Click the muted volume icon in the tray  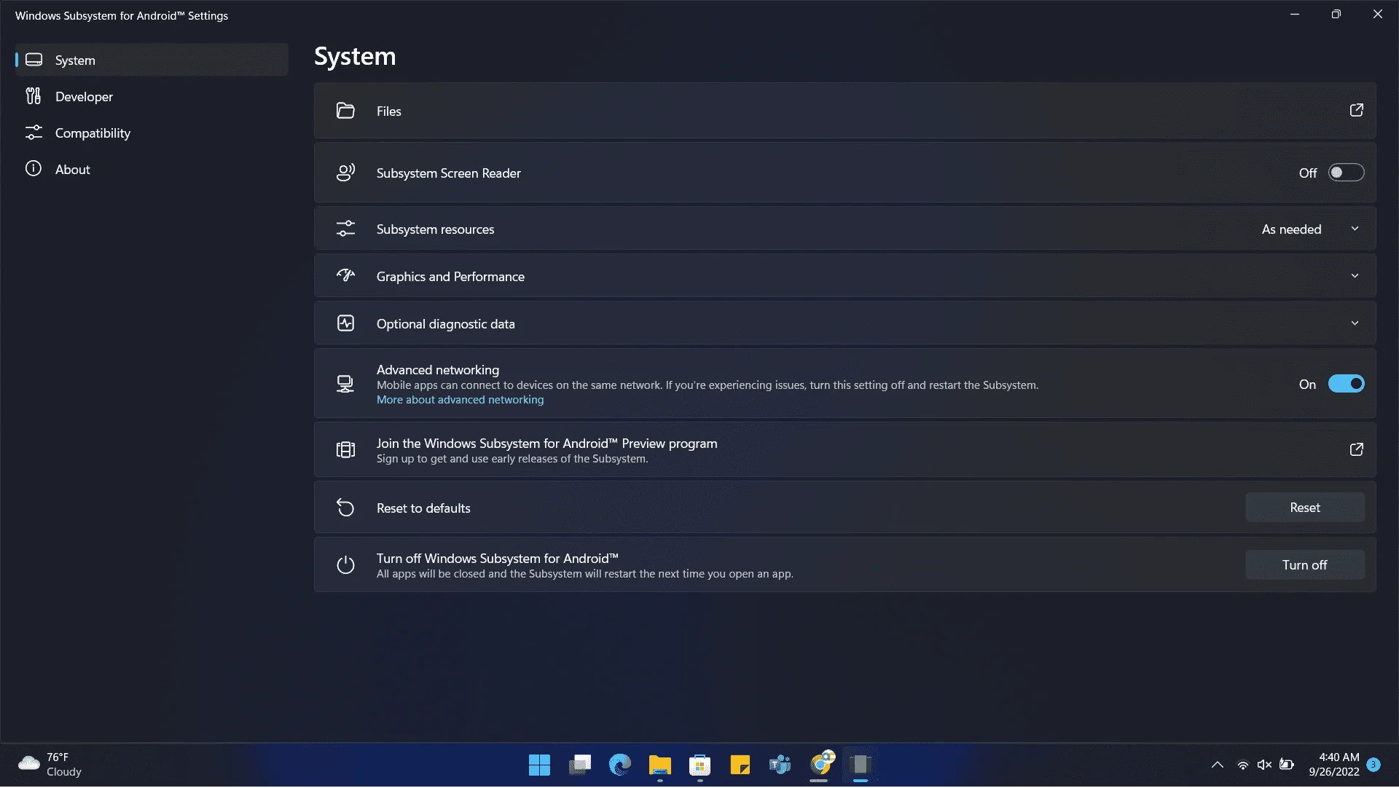[1264, 765]
